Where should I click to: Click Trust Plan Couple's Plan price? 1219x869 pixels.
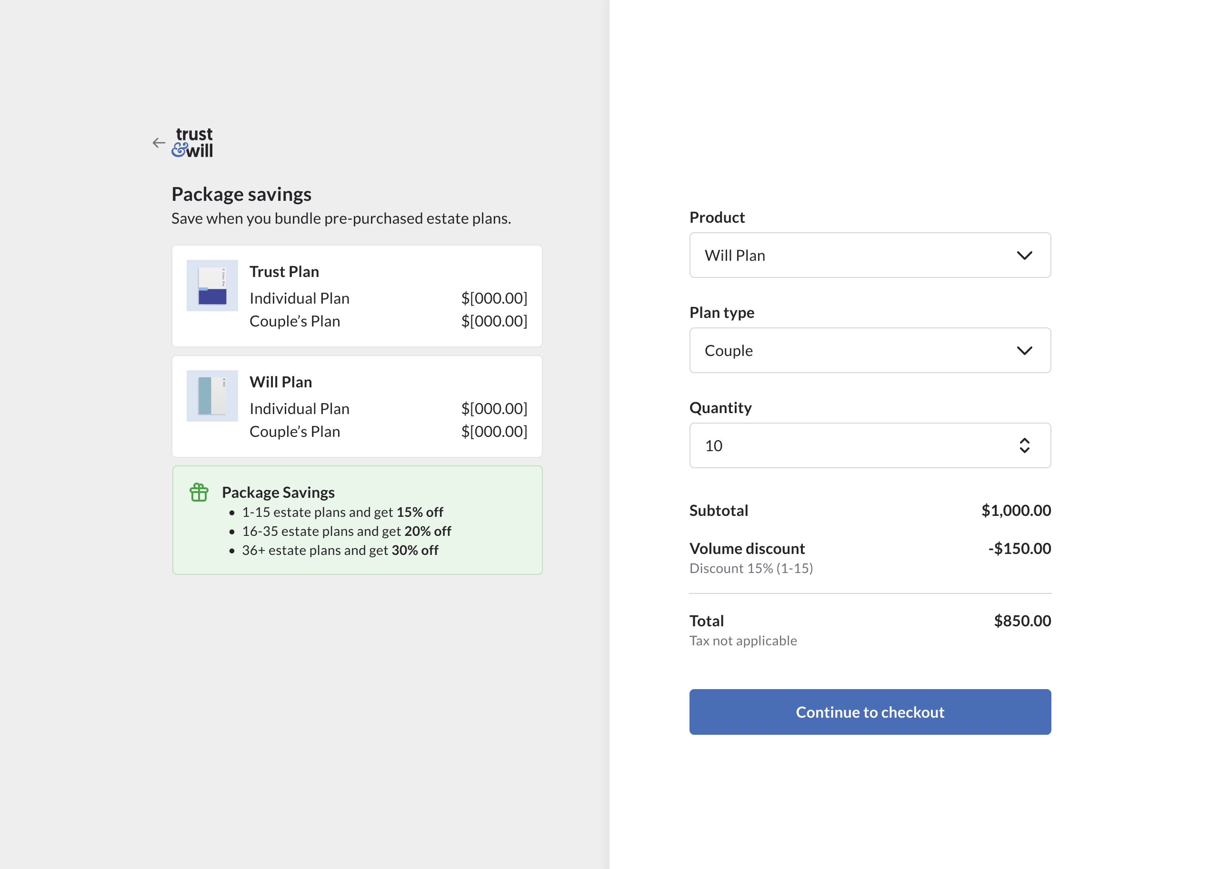pos(494,321)
